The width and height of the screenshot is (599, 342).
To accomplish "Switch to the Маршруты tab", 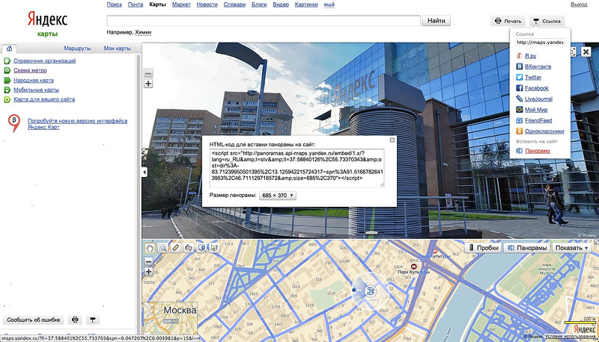I will tap(77, 49).
